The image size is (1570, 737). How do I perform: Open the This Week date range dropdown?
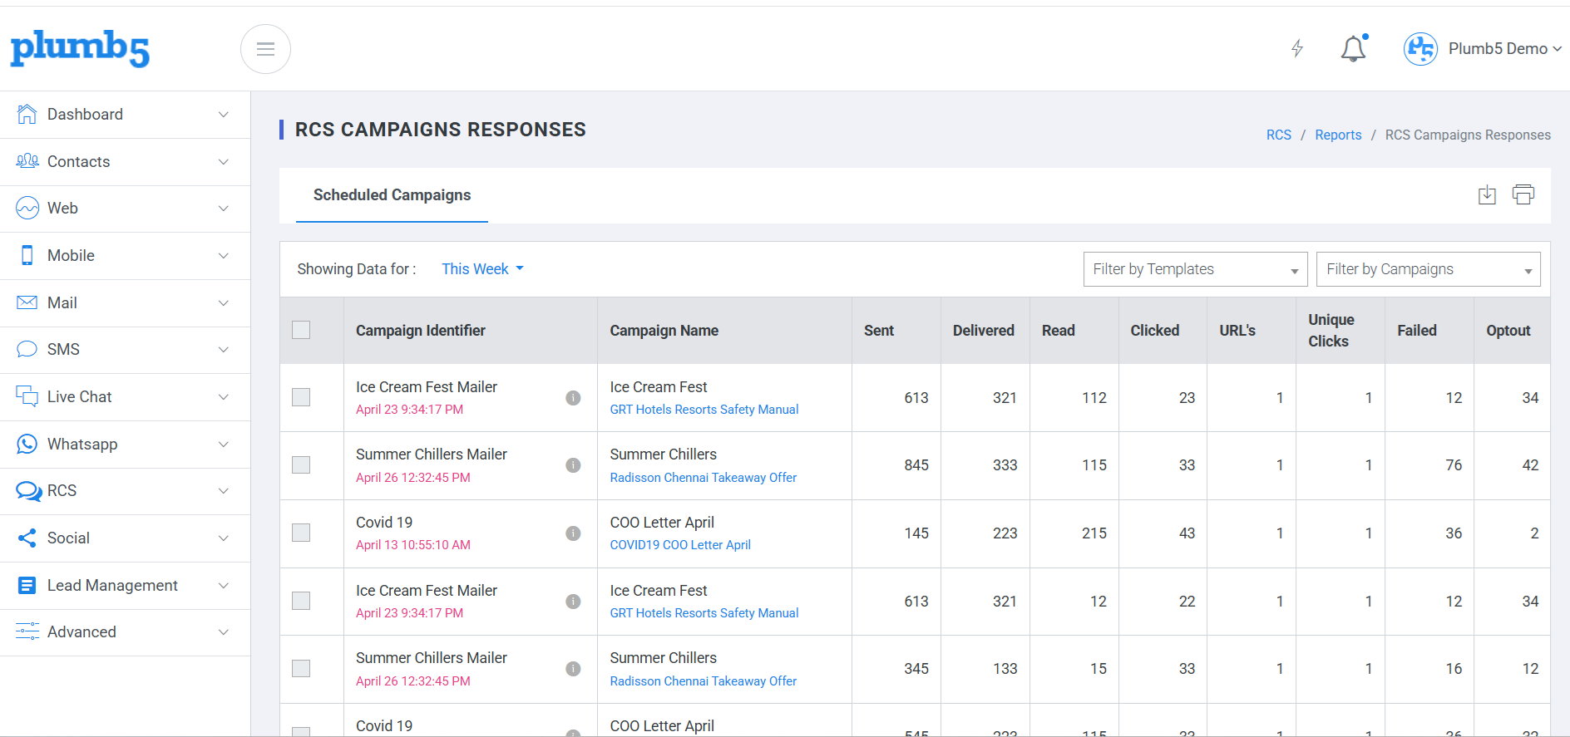point(483,269)
